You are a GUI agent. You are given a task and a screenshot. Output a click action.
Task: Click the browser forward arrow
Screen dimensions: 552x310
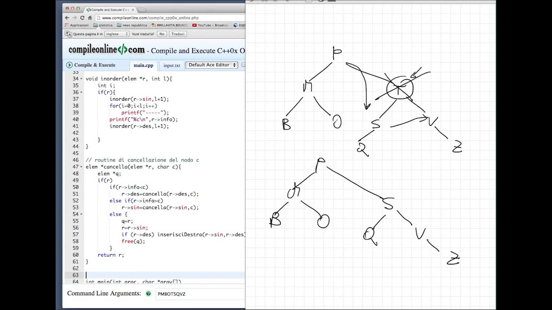click(75, 18)
